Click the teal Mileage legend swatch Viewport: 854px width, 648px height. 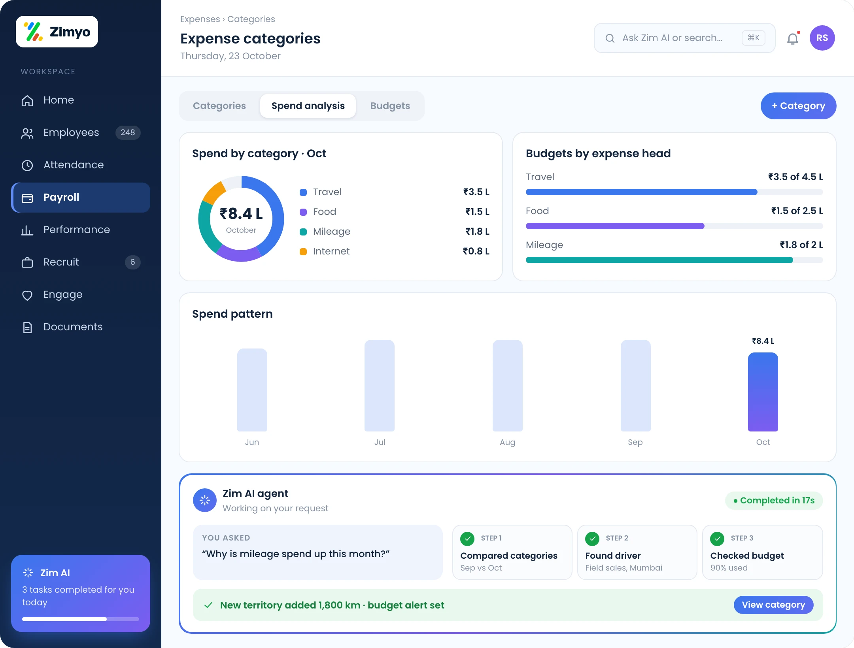(x=303, y=232)
